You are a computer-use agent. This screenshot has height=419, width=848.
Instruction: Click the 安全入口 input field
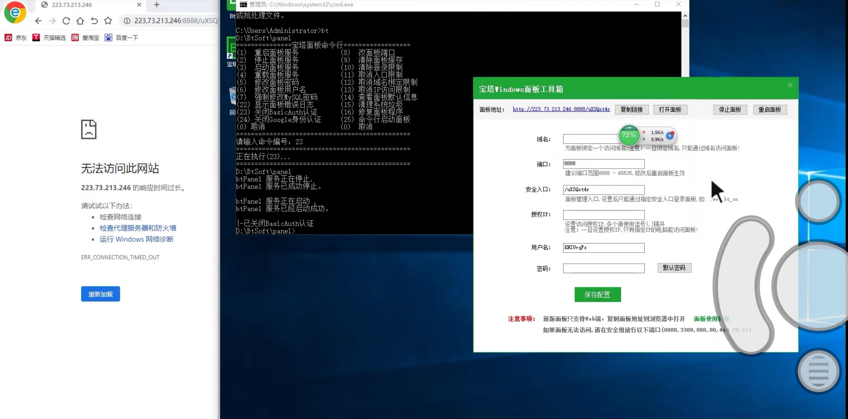pyautogui.click(x=604, y=190)
